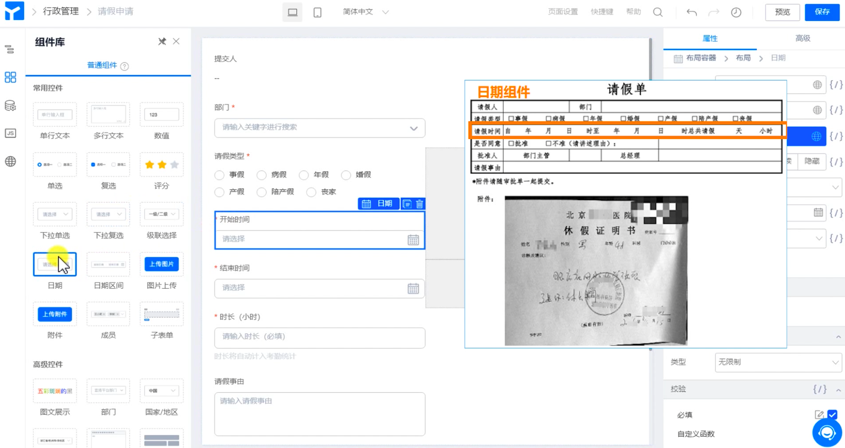845x448 pixels.
Task: Go to 布局容器 breadcrumb in properties
Action: point(701,58)
